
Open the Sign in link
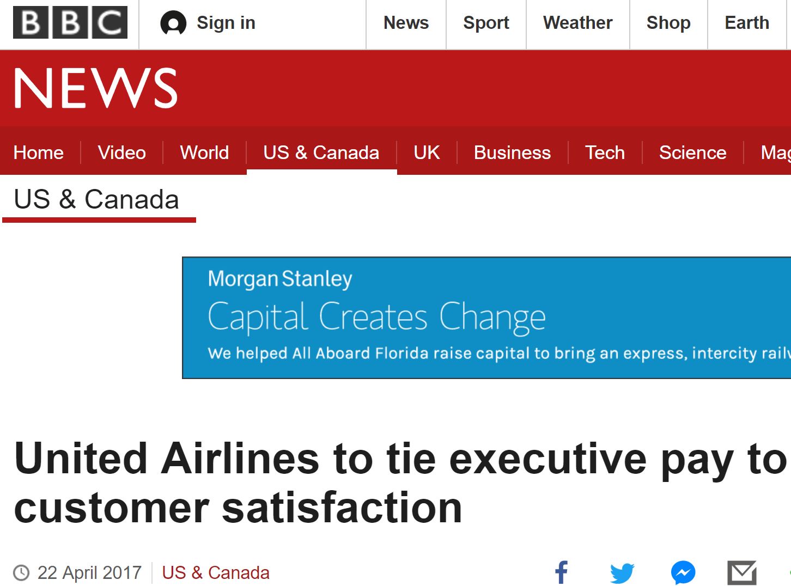[x=226, y=23]
